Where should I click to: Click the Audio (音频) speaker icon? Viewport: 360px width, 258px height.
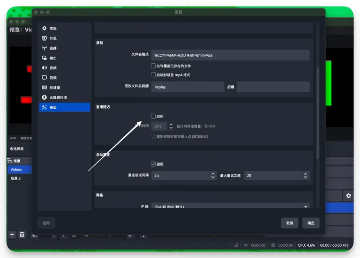coord(45,68)
